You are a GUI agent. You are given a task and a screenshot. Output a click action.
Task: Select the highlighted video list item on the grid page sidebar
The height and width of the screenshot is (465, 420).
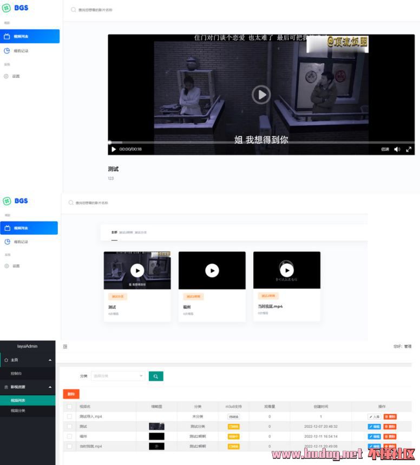pos(29,228)
